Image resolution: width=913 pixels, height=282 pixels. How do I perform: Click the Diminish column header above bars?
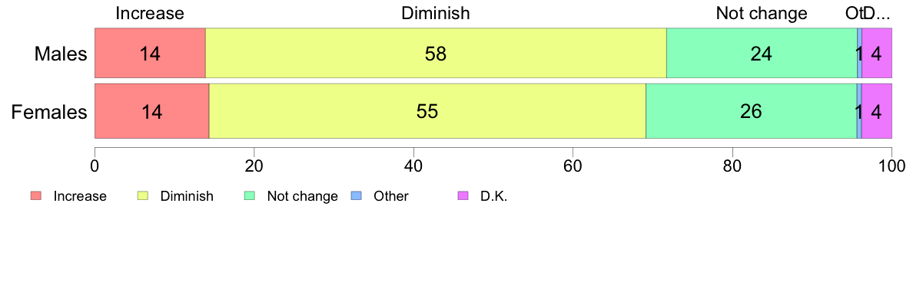click(436, 13)
